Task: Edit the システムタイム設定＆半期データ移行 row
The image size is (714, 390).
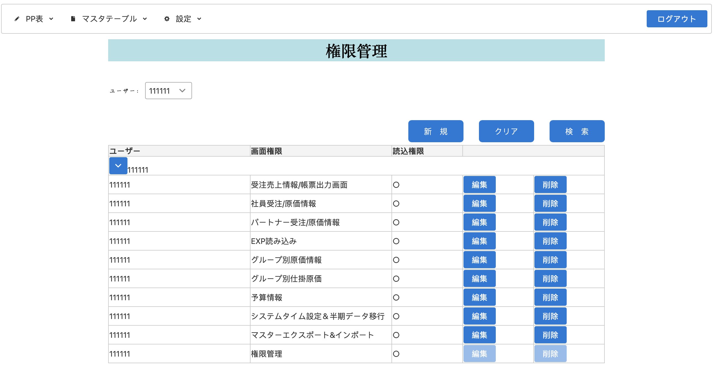Action: [x=479, y=316]
